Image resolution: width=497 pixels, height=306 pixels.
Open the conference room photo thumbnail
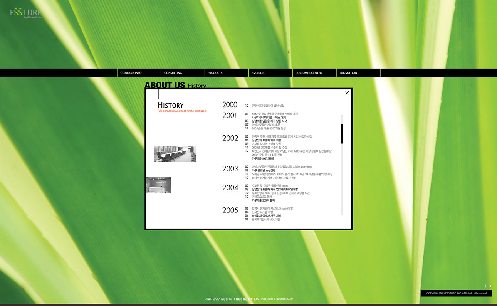[175, 154]
